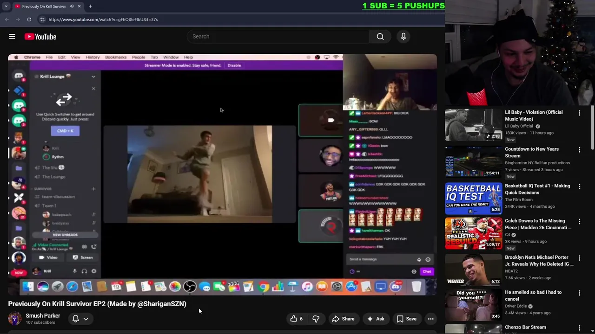The width and height of the screenshot is (595, 334).
Task: Open notification preferences bell dropdown
Action: click(x=80, y=319)
